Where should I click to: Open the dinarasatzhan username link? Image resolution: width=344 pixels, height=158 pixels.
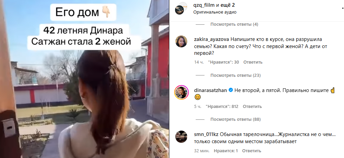pyautogui.click(x=211, y=90)
